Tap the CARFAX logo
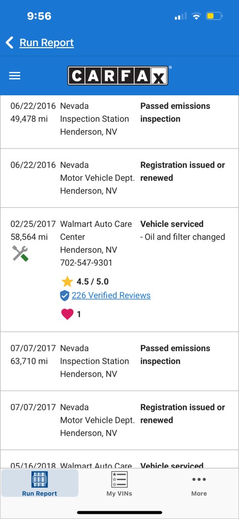 [119, 76]
